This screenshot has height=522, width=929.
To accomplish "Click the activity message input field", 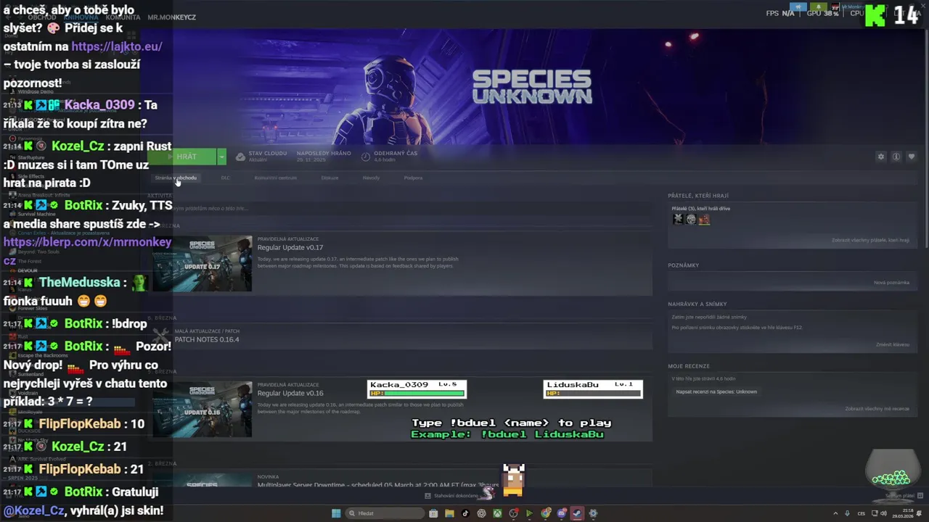I will 399,208.
